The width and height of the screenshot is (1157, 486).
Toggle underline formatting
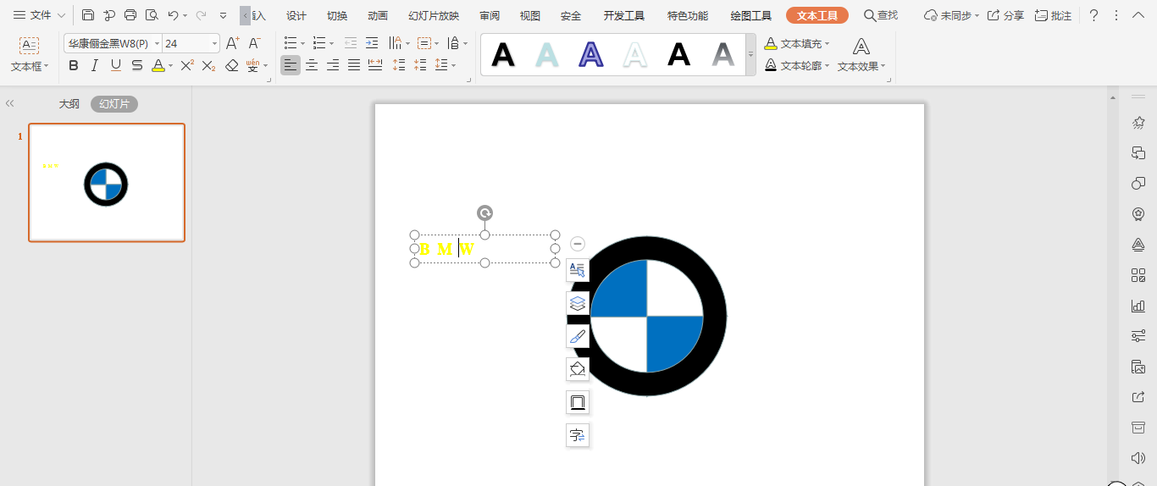[116, 65]
